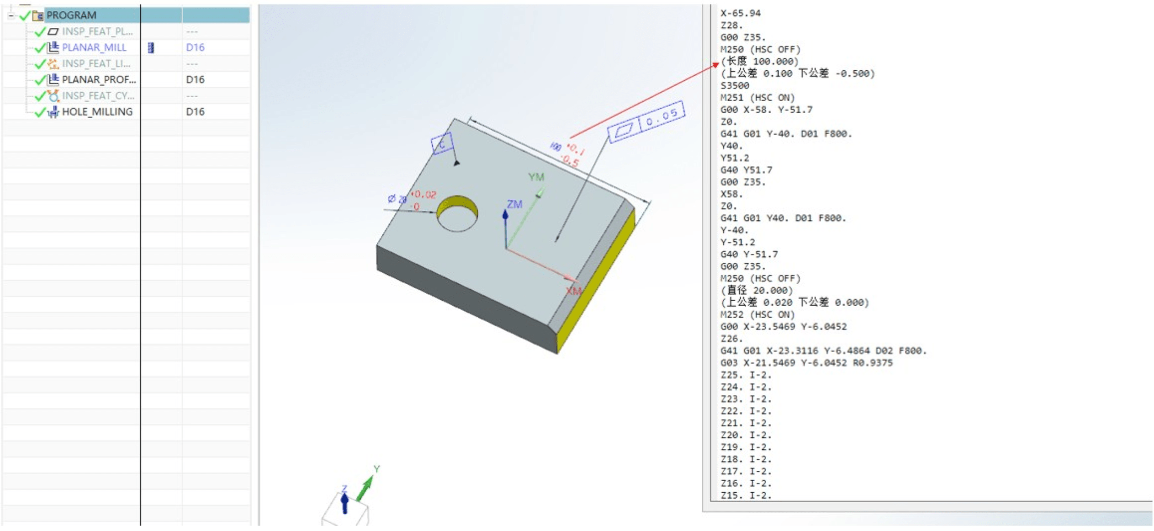Click the diameter 20 hole dimension
The width and height of the screenshot is (1154, 531).
397,199
